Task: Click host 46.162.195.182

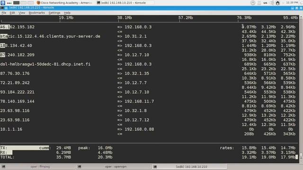Action: (x=18, y=27)
